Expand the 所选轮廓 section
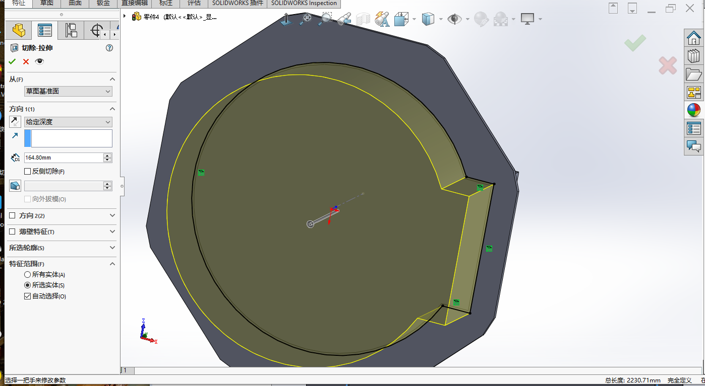 coord(112,248)
